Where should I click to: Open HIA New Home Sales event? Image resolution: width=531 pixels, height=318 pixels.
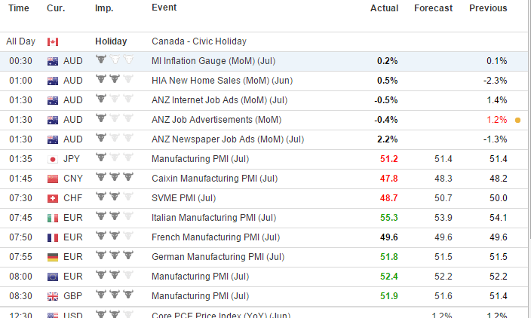223,81
